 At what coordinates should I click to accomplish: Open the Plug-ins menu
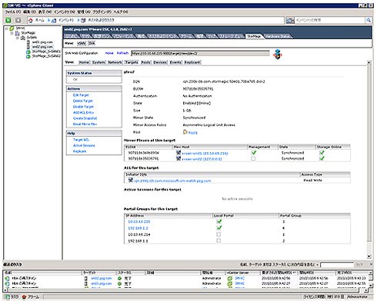pos(102,12)
